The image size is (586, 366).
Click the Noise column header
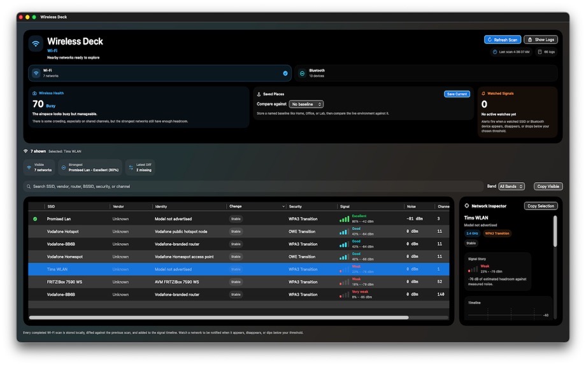[x=411, y=206]
